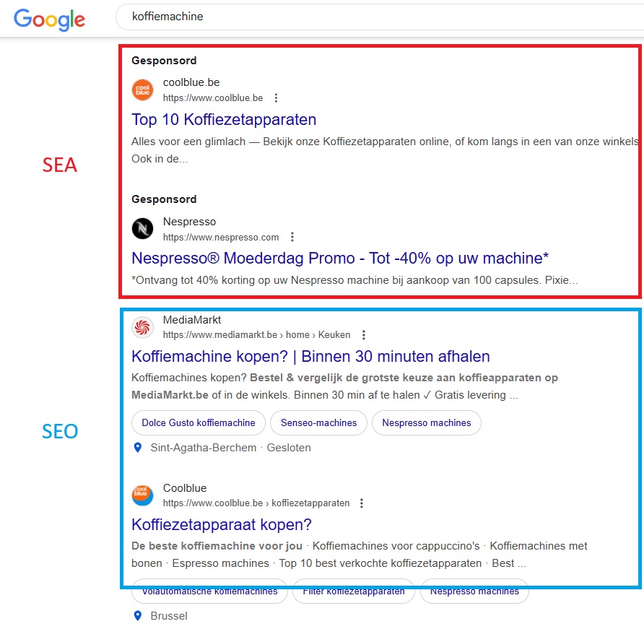Open three-dot menu beside coolblue.be koffiezetapparaten URL
This screenshot has height=629, width=644.
pos(362,503)
